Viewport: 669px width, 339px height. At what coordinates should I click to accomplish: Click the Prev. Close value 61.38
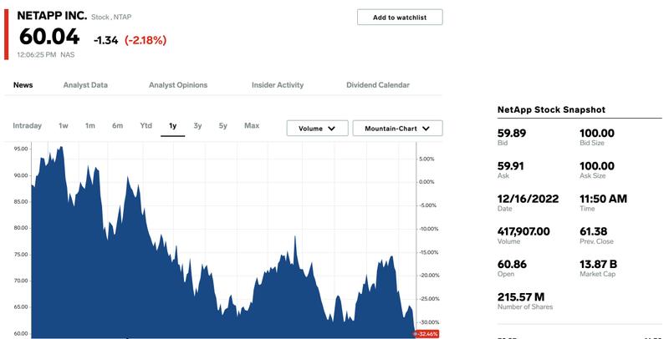point(593,231)
